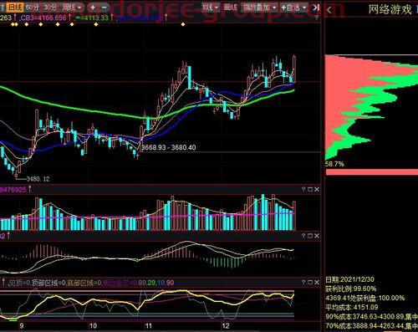The height and width of the screenshot is (332, 418).
Task: Jump to latest bar with skip-end arrow
Action: (x=316, y=8)
